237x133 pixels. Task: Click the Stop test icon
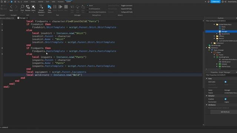(66, 7)
